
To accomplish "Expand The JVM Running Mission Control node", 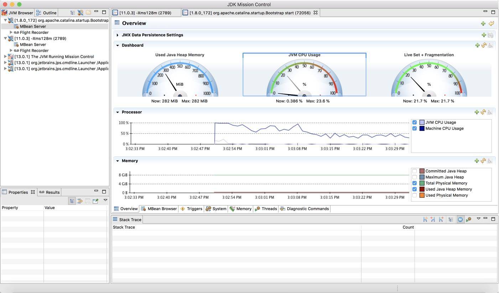I will 5,57.
